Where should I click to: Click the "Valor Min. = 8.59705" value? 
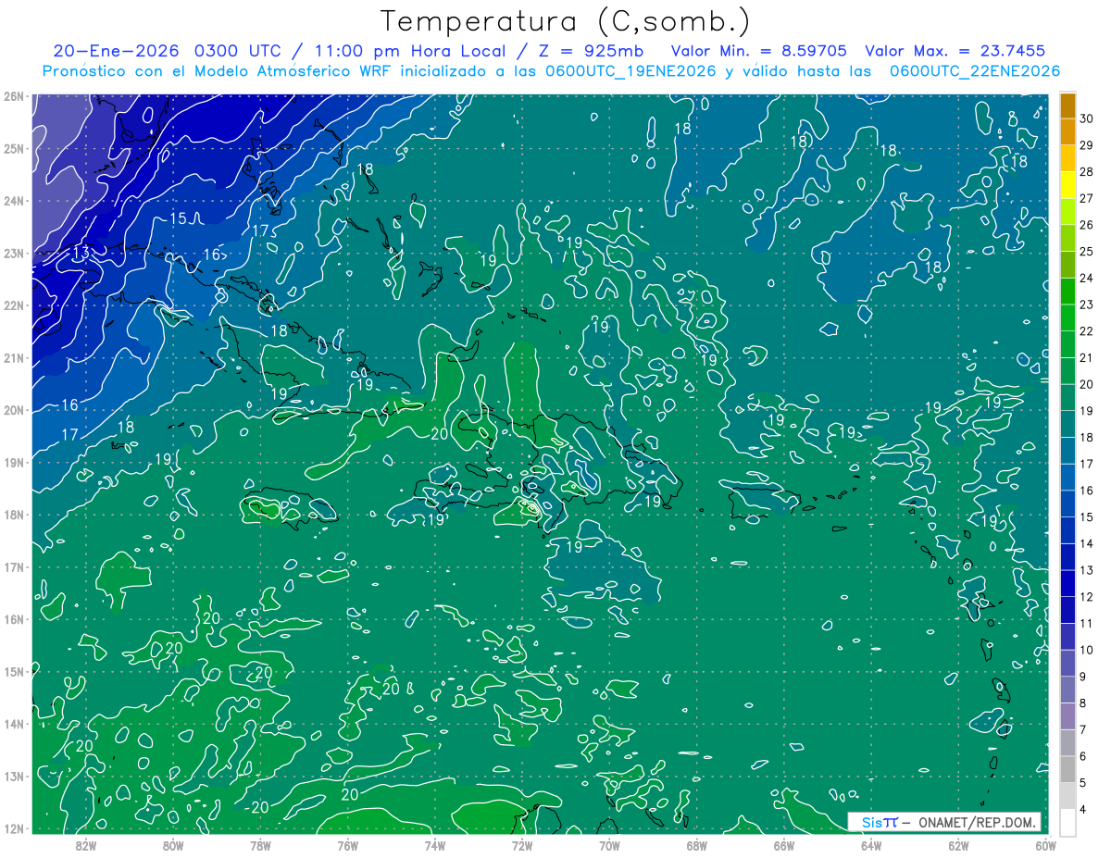761,51
